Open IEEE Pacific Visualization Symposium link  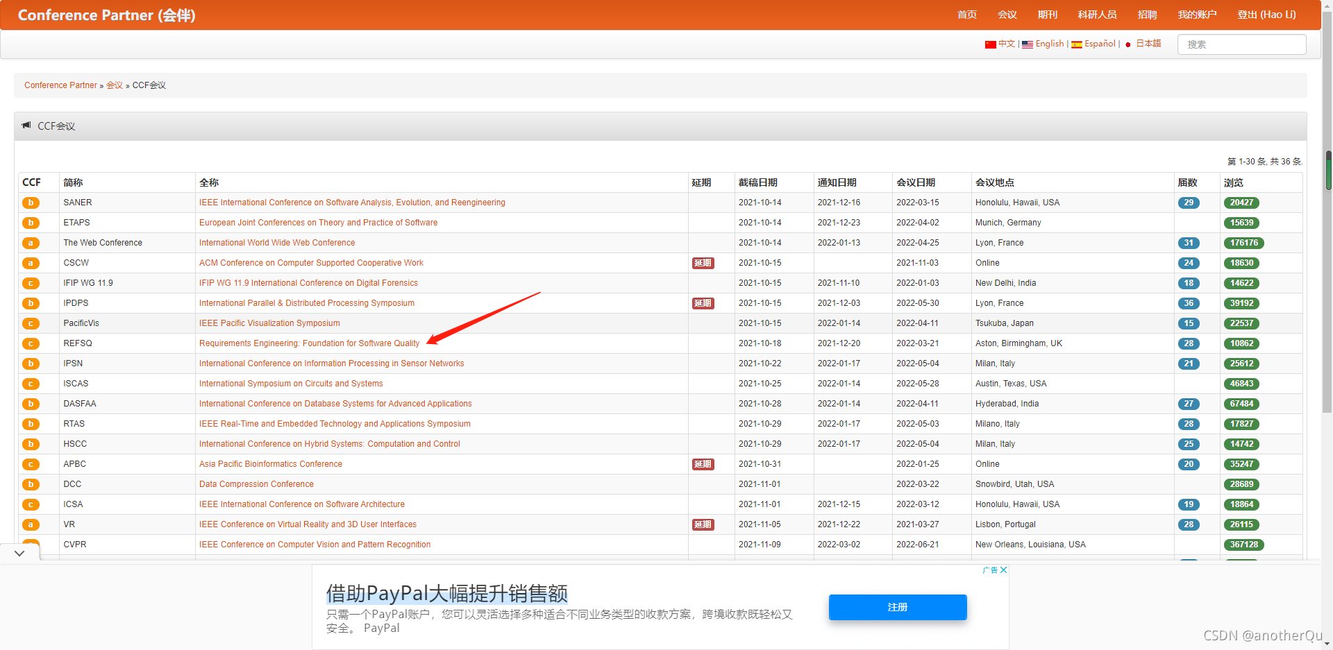coord(269,323)
